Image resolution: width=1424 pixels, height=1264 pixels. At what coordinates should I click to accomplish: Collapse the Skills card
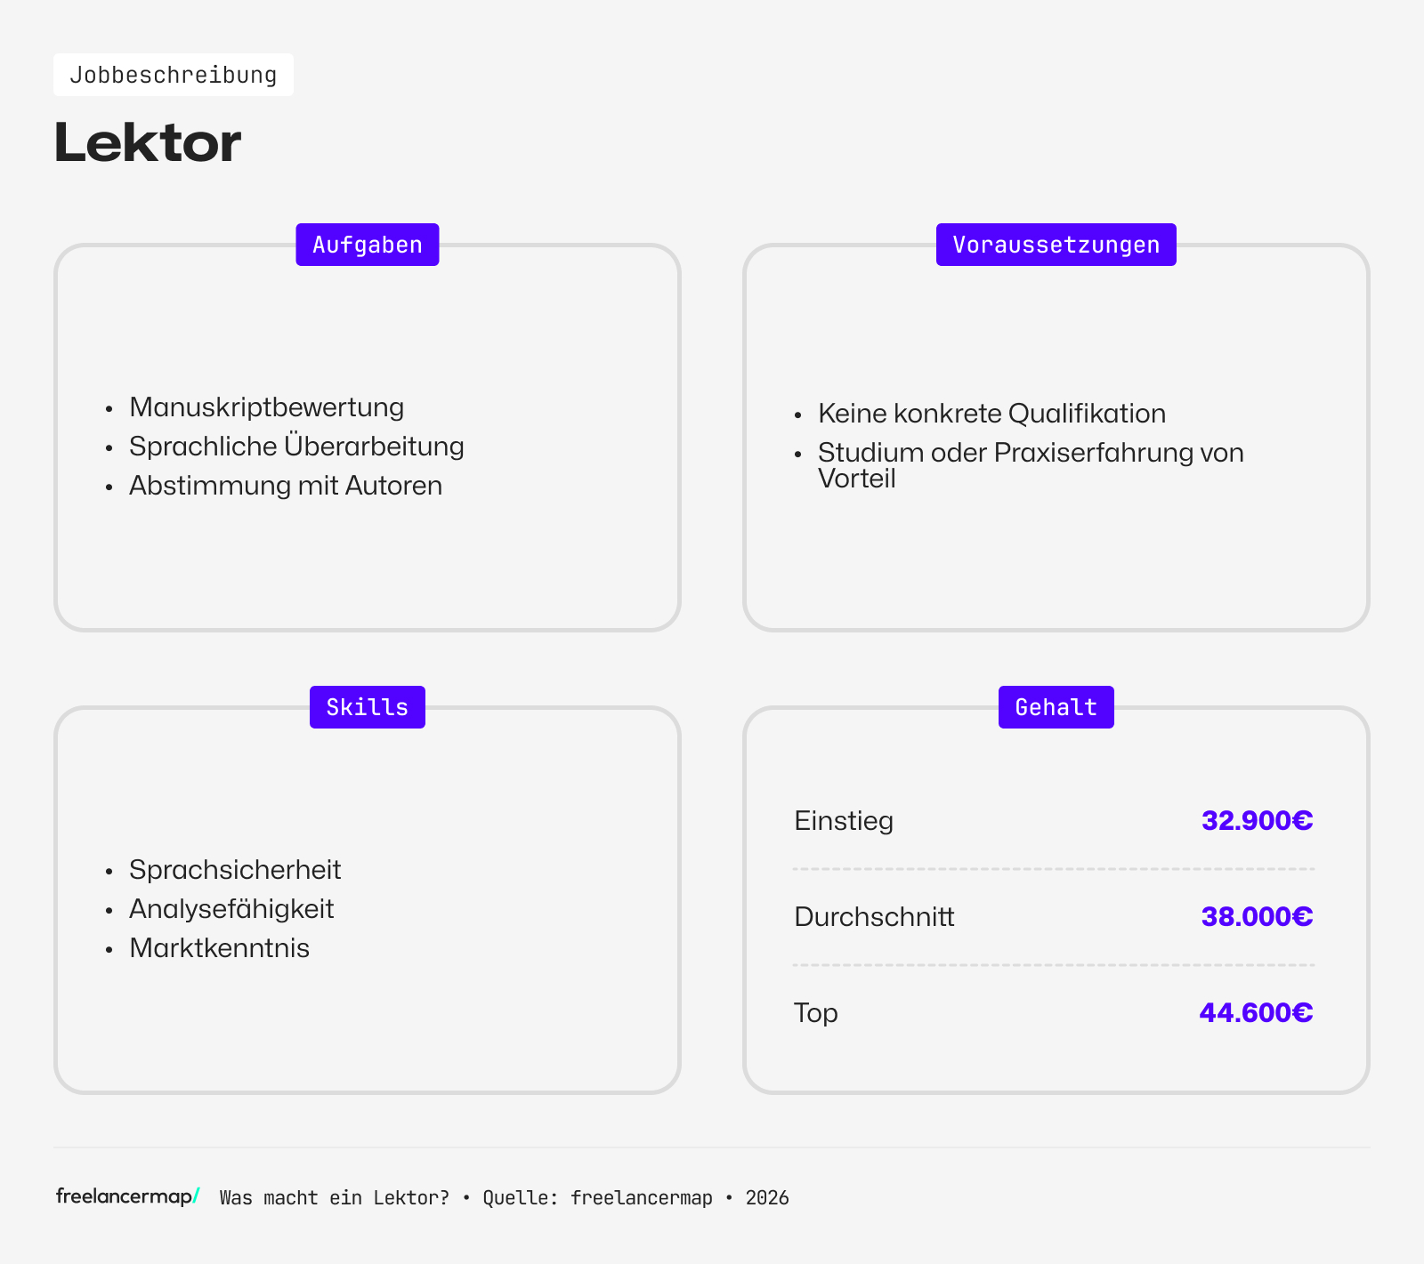367,898
